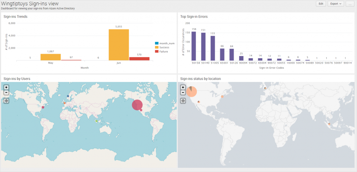The image size is (357, 172).
Task: Select the June Success bar 5,055
Action: [x=119, y=45]
